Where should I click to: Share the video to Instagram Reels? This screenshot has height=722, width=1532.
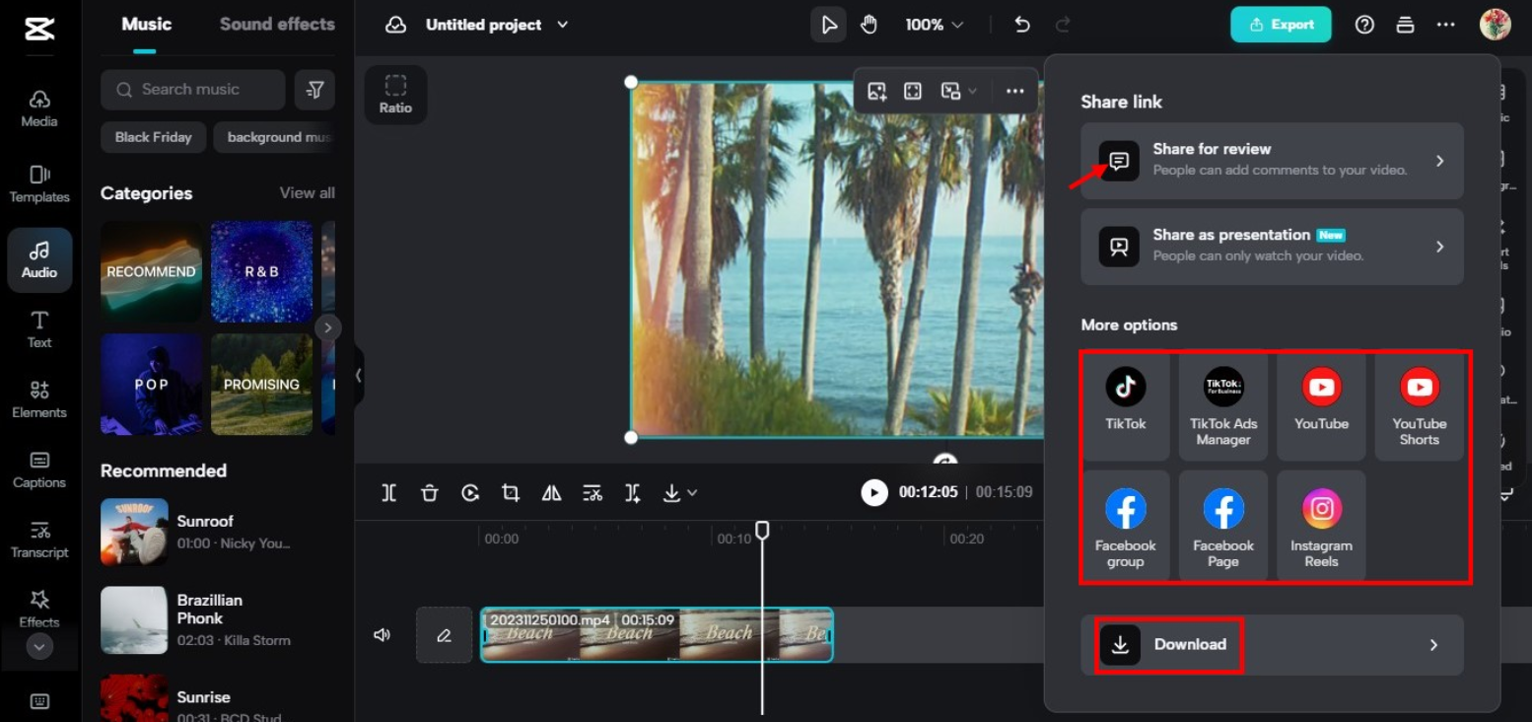[x=1321, y=526]
